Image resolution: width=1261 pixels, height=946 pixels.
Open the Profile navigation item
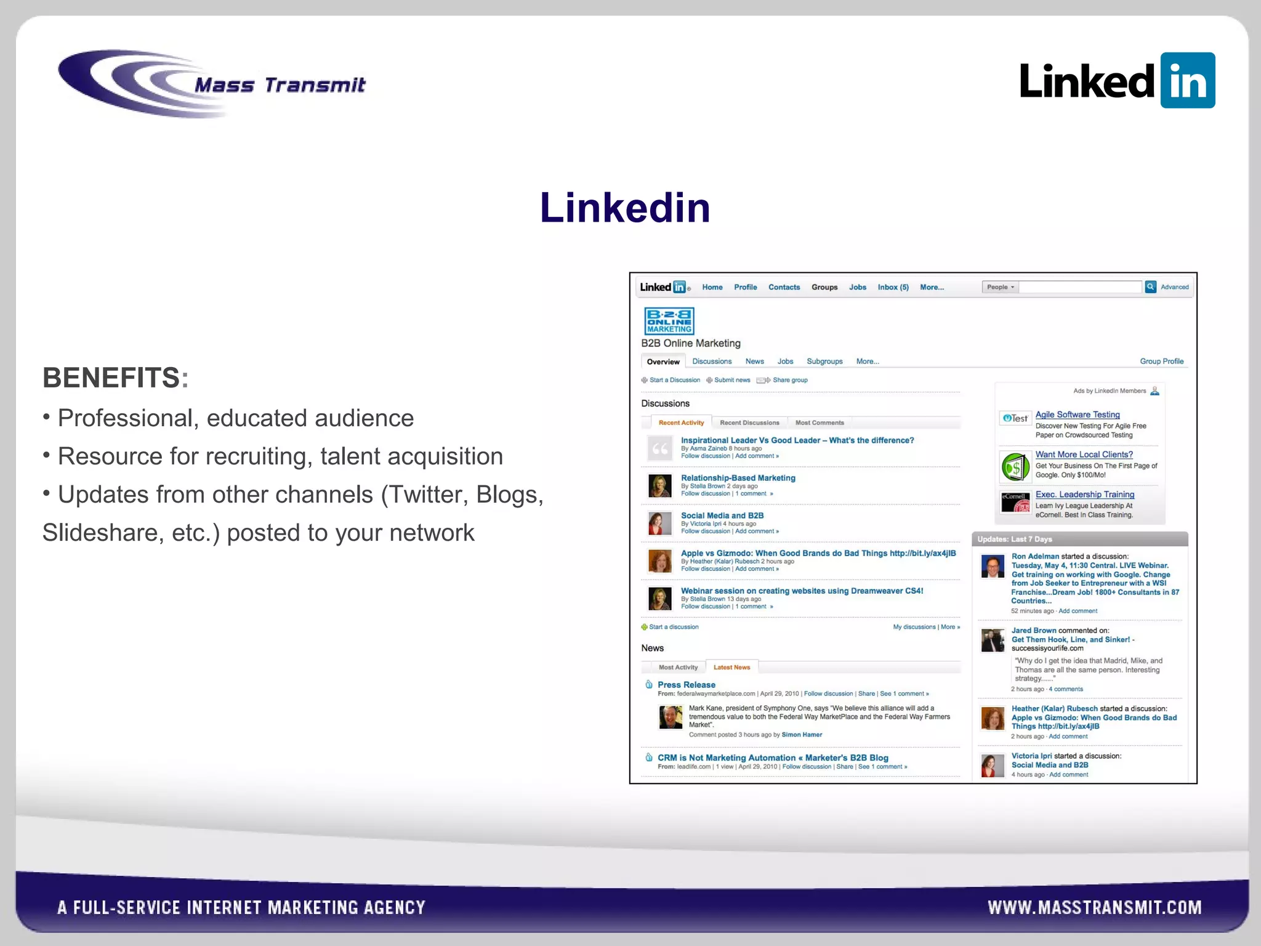[x=745, y=287]
